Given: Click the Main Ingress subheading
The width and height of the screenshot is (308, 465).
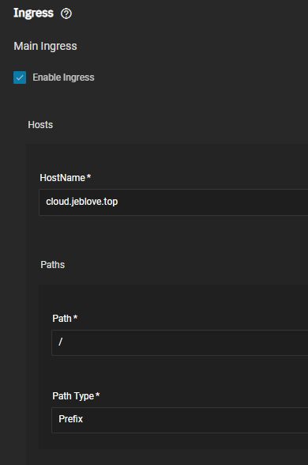Looking at the screenshot, I should tap(45, 46).
